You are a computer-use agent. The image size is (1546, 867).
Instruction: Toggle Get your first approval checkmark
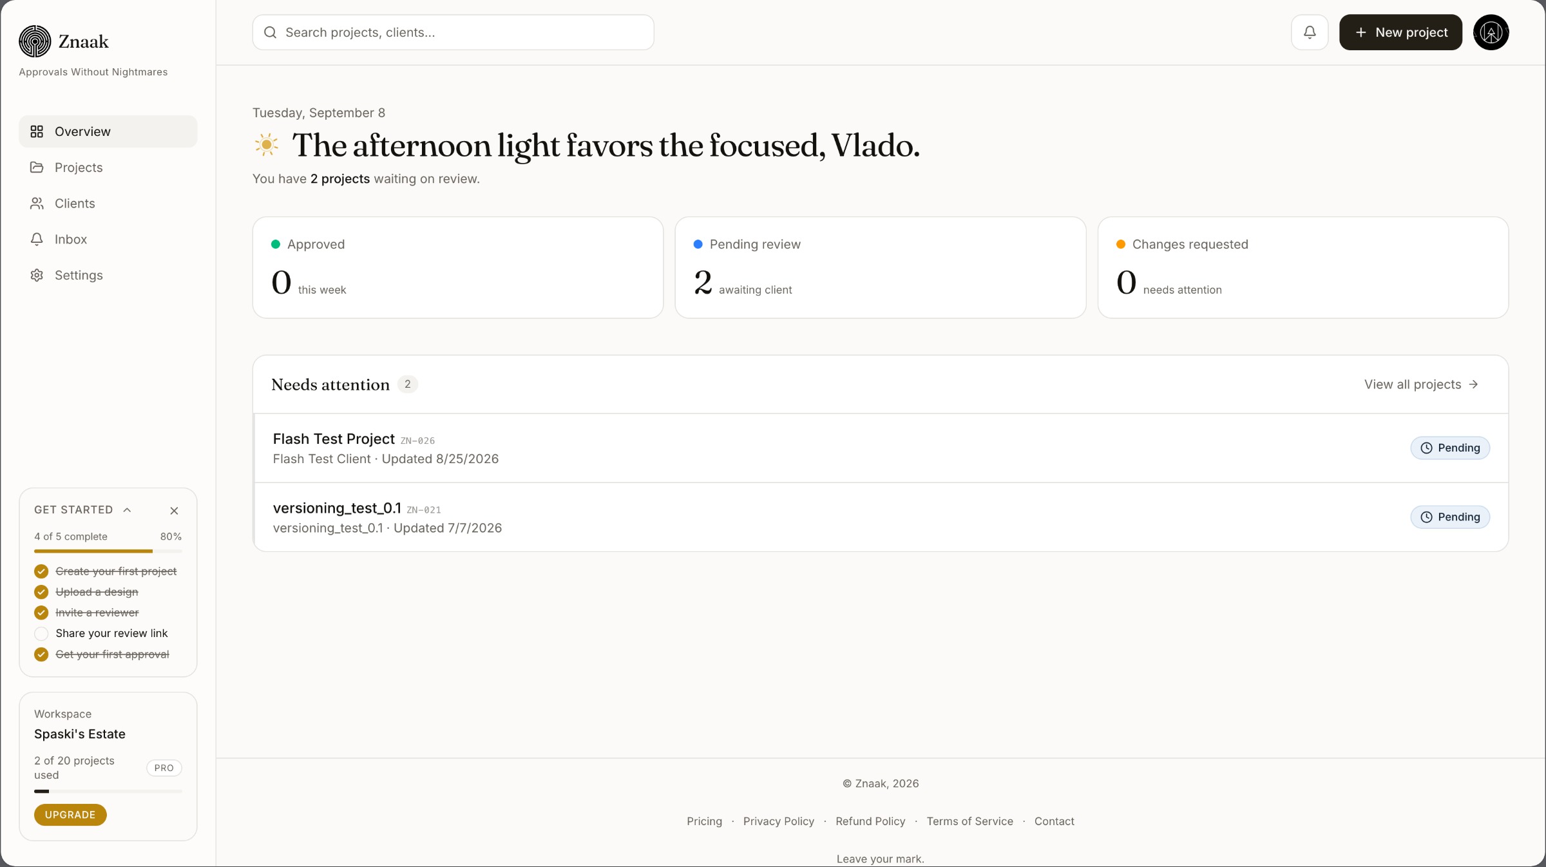(x=41, y=654)
